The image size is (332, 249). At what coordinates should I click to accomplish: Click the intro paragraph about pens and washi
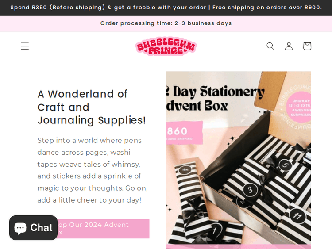tap(93, 170)
